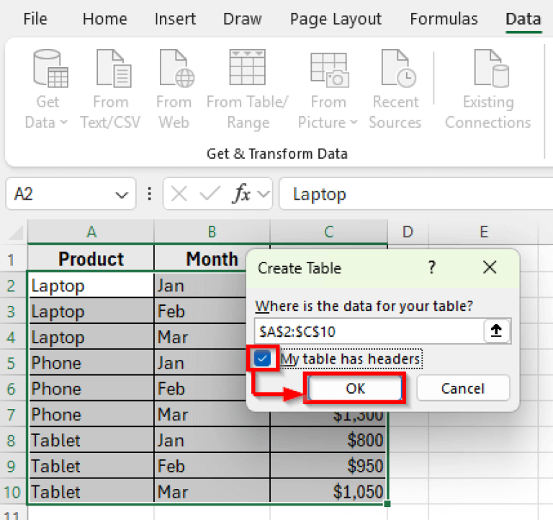The width and height of the screenshot is (553, 520).
Task: Collapse the range selector in Create Table
Action: pyautogui.click(x=496, y=331)
